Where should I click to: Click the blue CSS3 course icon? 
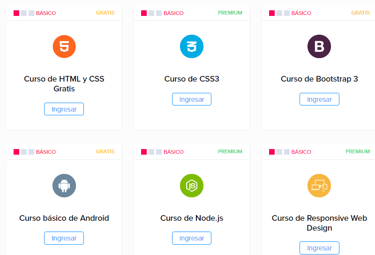[192, 46]
